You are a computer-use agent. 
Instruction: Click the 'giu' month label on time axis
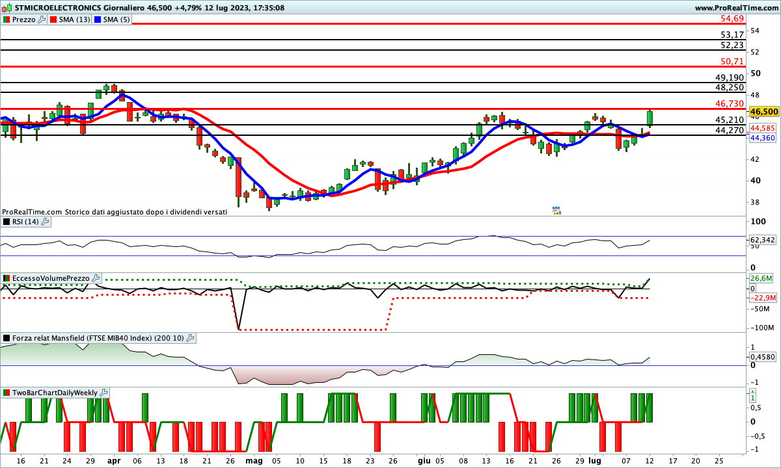point(424,460)
